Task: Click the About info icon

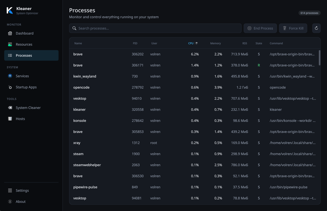Action: (x=10, y=202)
